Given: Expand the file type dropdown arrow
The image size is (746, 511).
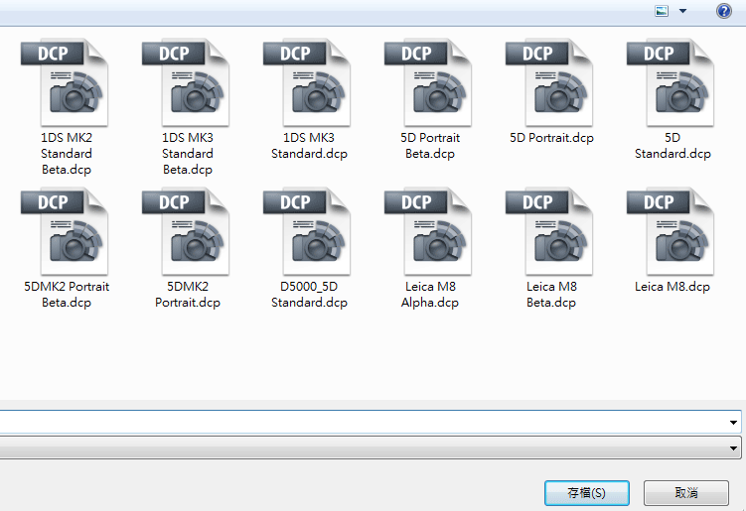Looking at the screenshot, I should [733, 447].
